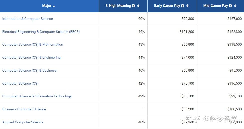244x129 pixels.
Task: Click the 60% high meaning cell
Action: click(x=141, y=19)
